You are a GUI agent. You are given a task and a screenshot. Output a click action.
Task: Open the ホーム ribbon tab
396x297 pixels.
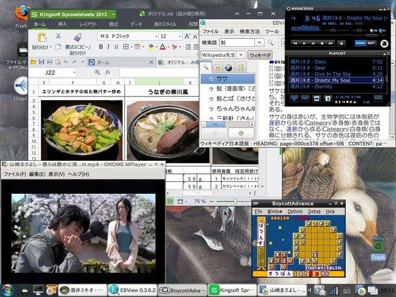[x=40, y=24]
